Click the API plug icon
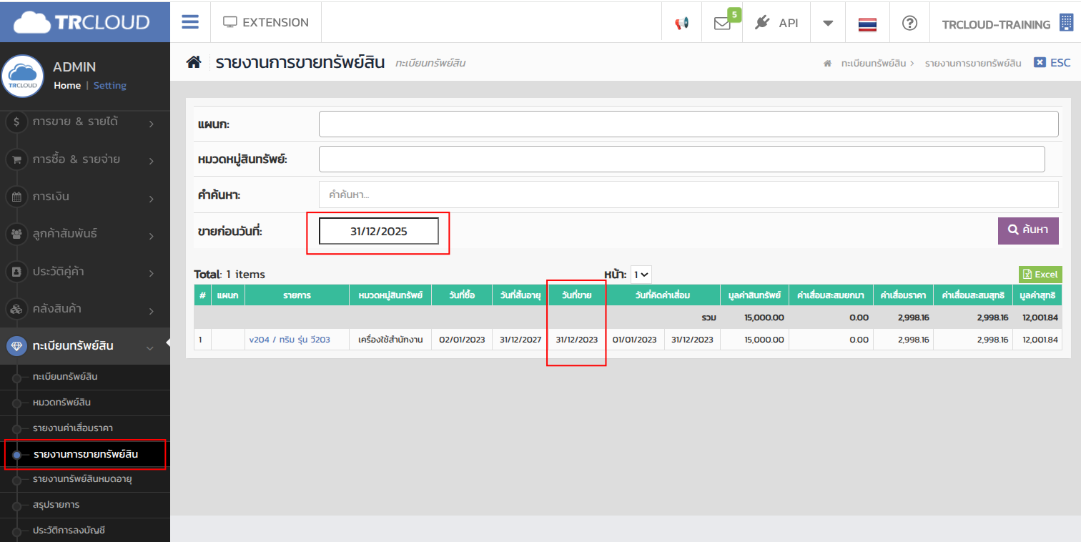 [763, 23]
